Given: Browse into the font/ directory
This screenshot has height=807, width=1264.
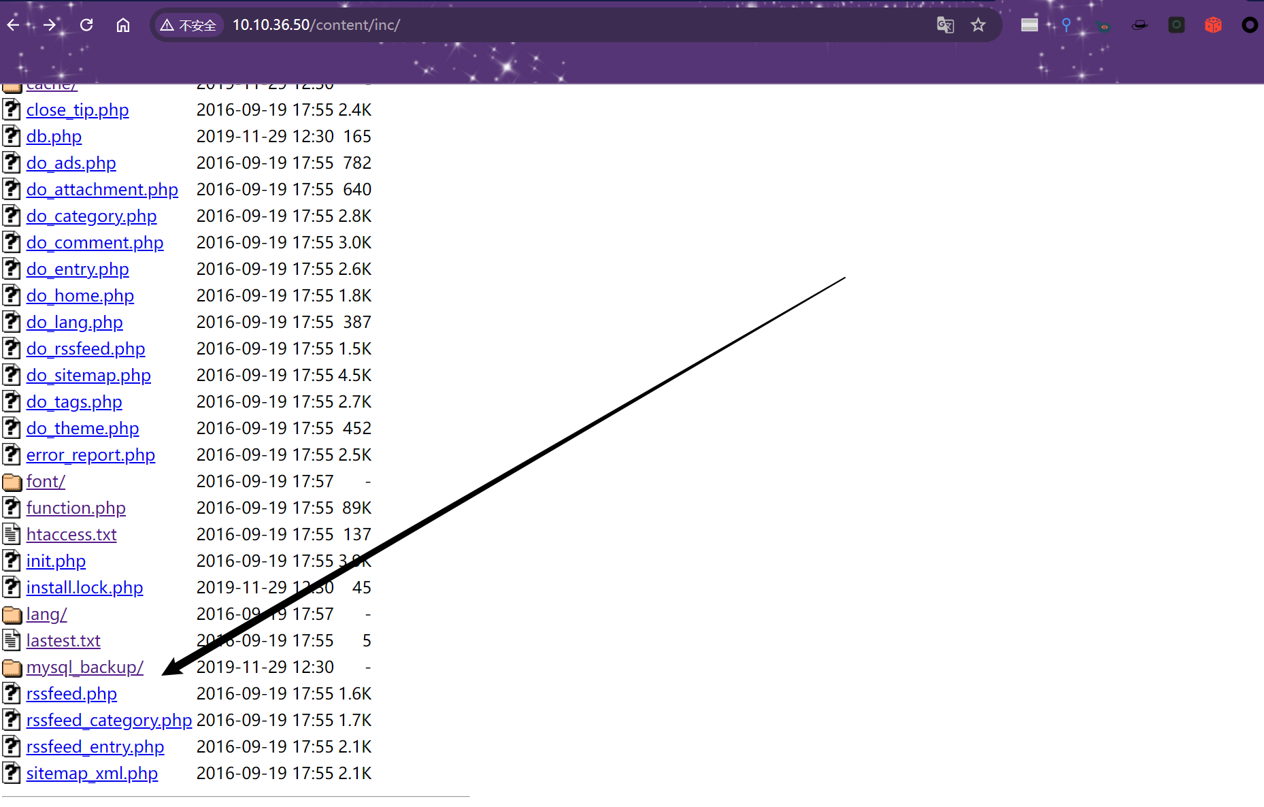Looking at the screenshot, I should pyautogui.click(x=46, y=482).
